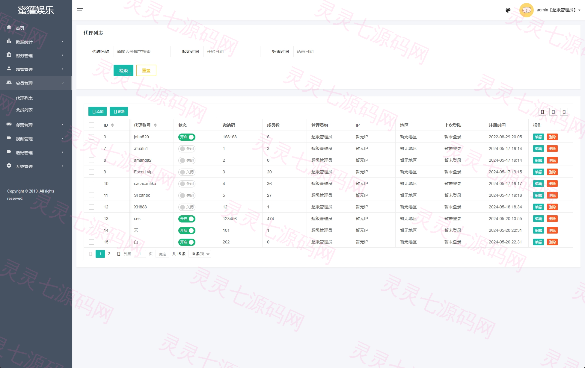Click the gear icon for 系统管理
585x368 pixels.
point(9,166)
